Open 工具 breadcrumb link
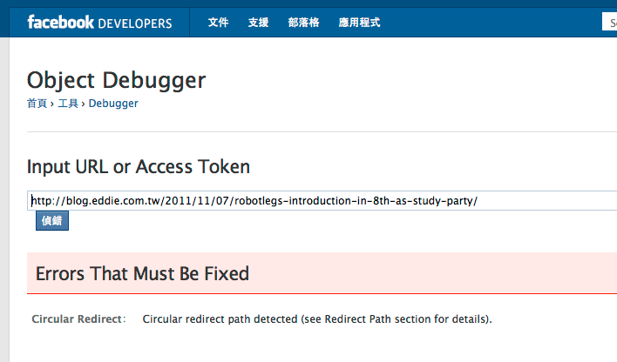This screenshot has width=617, height=362. tap(68, 104)
